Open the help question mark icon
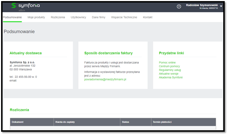This screenshot has width=228, height=135. [179, 7]
